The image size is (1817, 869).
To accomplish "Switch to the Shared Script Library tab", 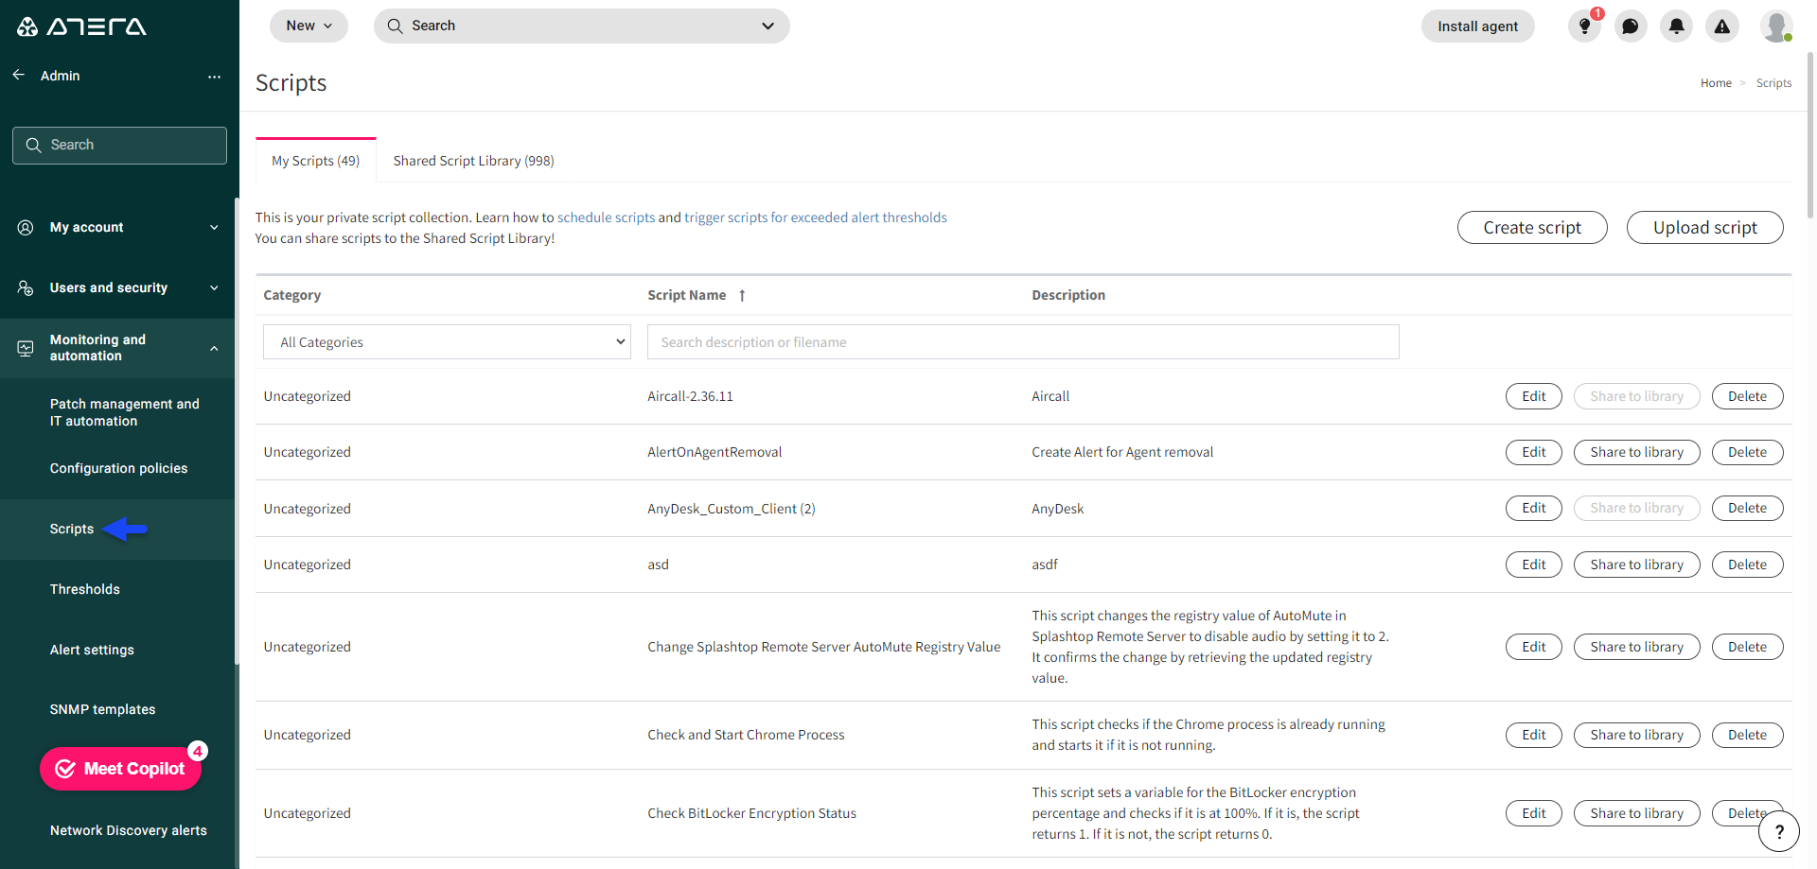I will tap(473, 161).
